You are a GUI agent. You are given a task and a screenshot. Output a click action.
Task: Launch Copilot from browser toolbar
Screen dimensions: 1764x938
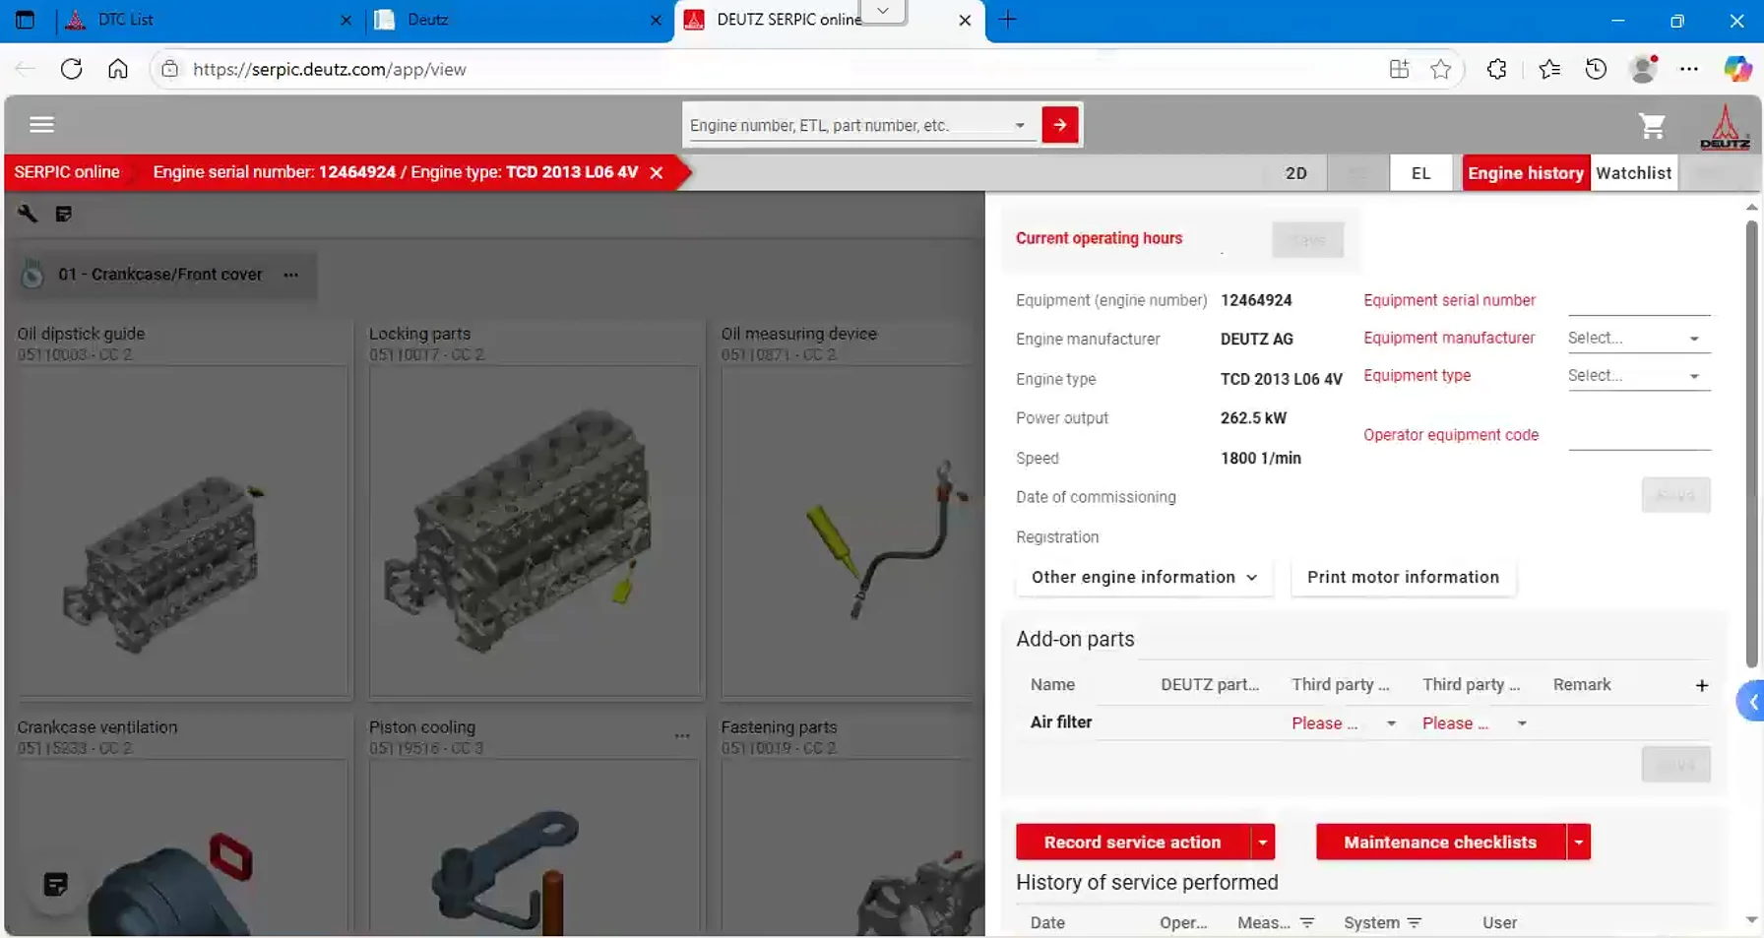pyautogui.click(x=1737, y=69)
